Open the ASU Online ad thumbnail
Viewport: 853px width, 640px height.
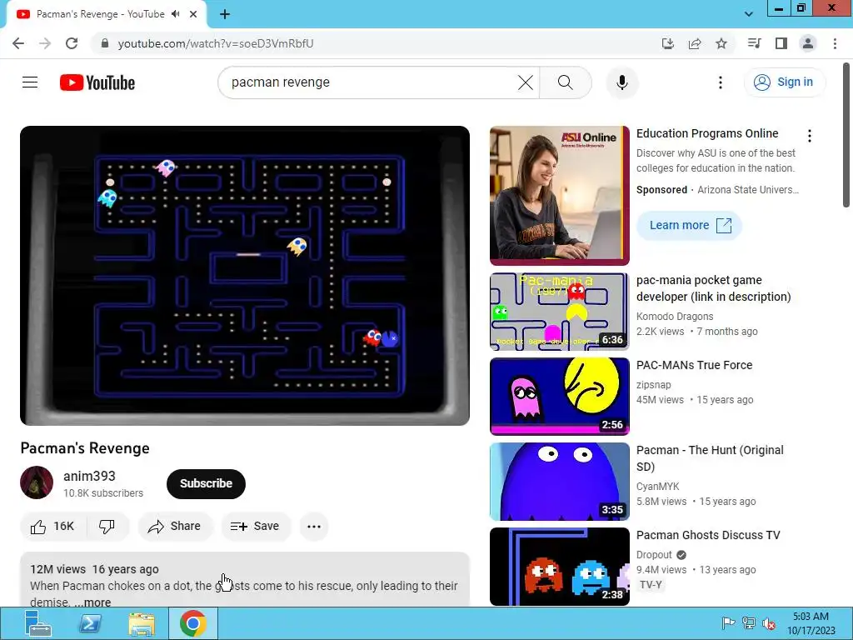(x=559, y=196)
